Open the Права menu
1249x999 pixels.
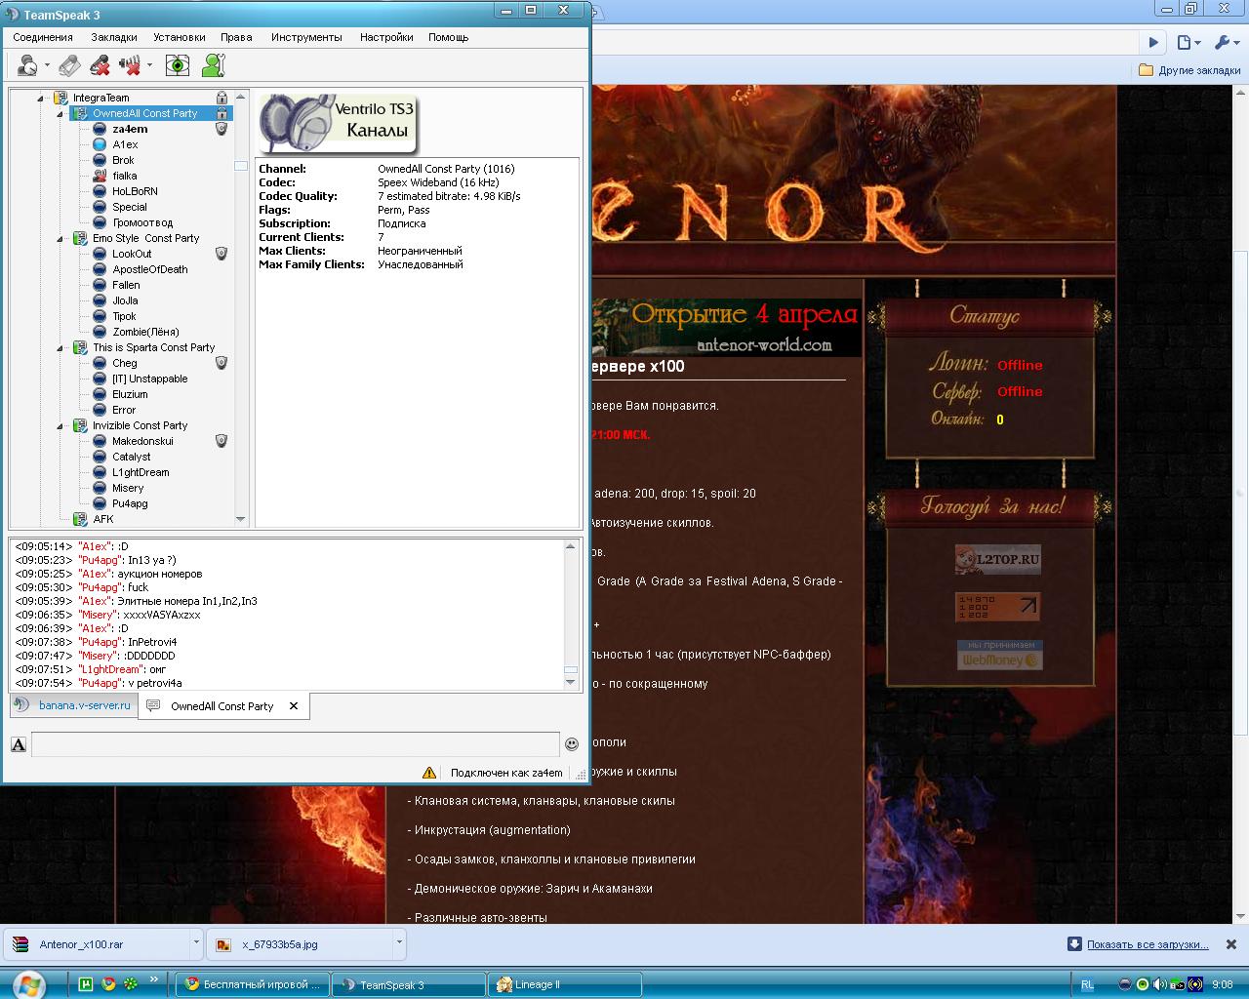click(x=236, y=37)
